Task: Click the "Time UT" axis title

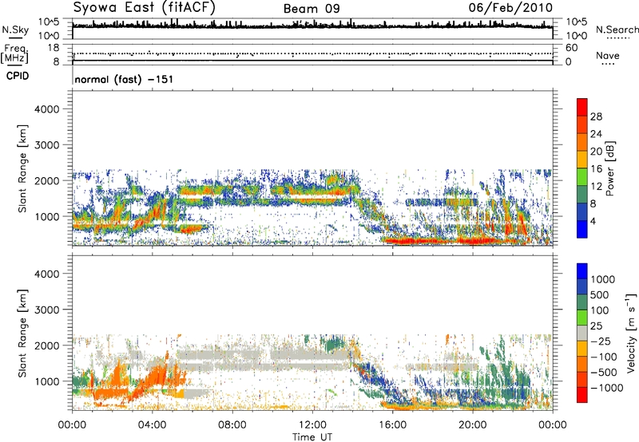Action: pyautogui.click(x=312, y=437)
